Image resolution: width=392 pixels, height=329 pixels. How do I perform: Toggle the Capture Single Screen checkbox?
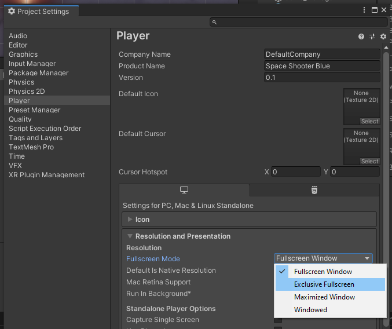[x=278, y=320]
